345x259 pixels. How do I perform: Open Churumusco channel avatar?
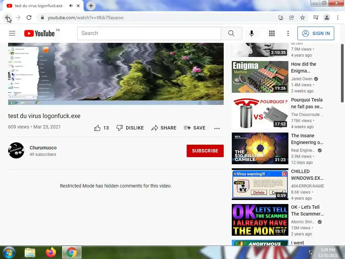(x=16, y=150)
